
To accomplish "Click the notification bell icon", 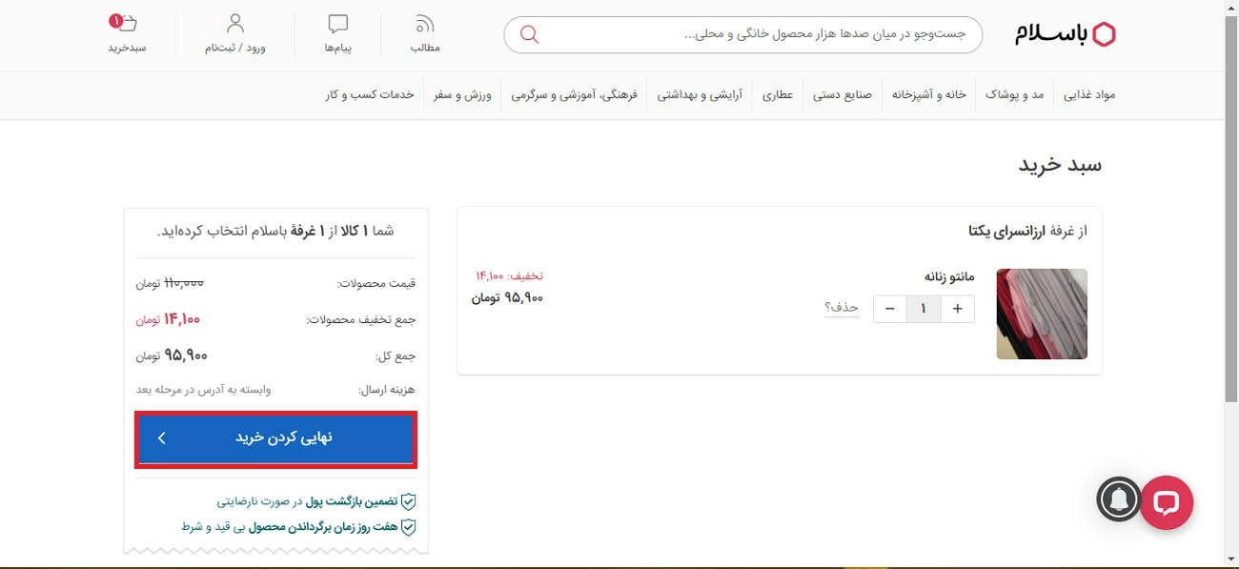I will coord(1120,499).
